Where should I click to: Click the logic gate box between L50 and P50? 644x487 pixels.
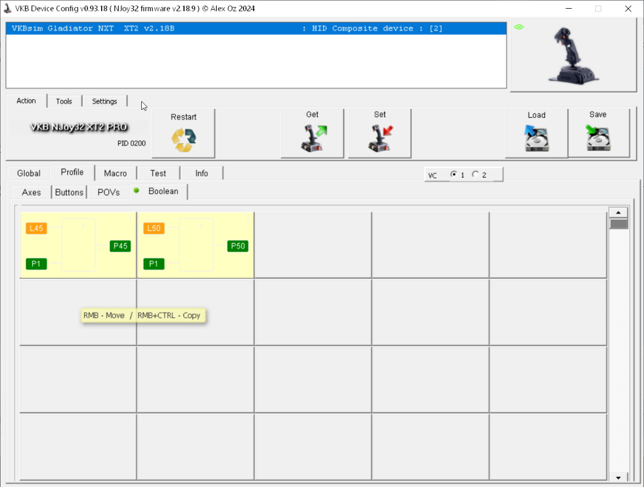point(196,245)
